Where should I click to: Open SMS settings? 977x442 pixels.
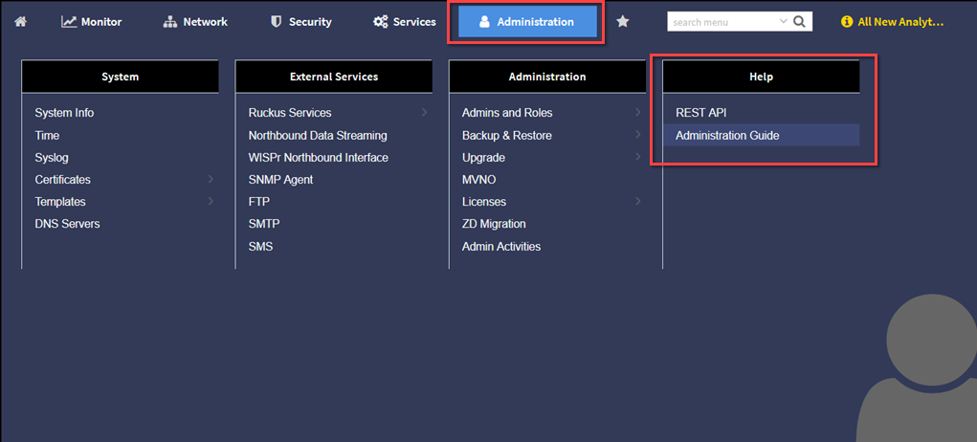point(260,247)
